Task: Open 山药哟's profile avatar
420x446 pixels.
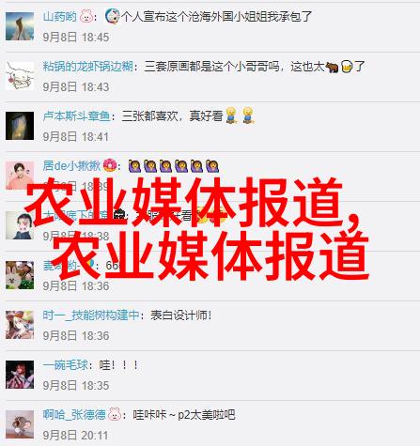Action: (x=20, y=26)
